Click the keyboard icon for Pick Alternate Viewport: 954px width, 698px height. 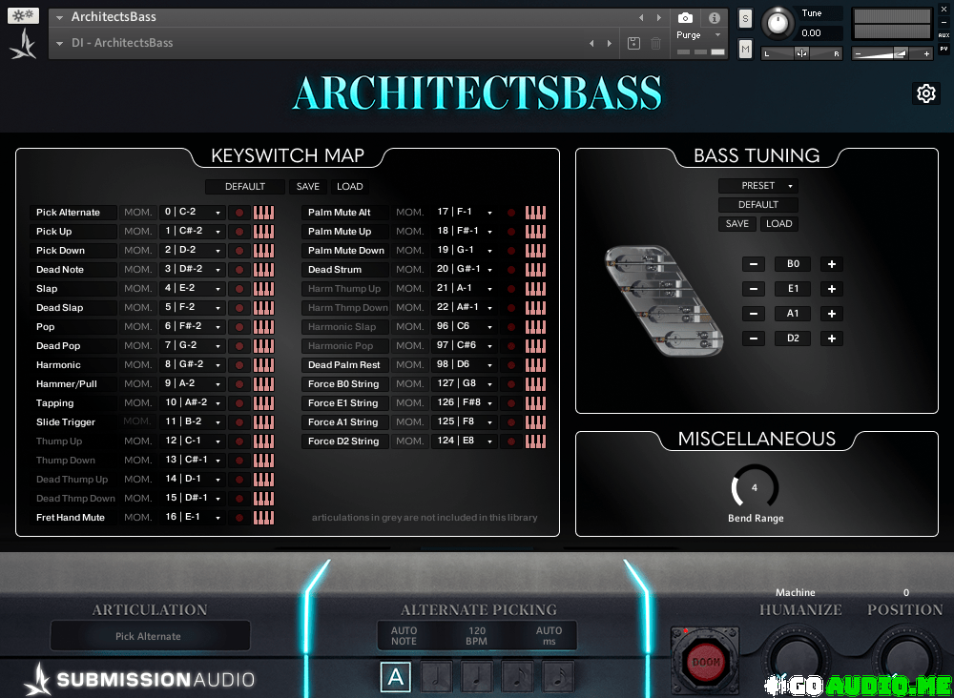(263, 213)
